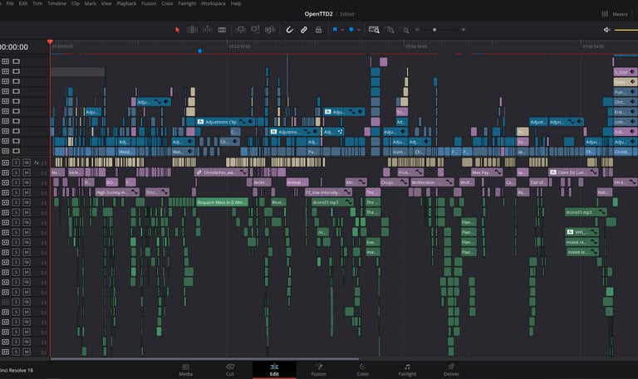Select the Blade edit mode tool
Screen dimensions: 638x379
[222, 30]
